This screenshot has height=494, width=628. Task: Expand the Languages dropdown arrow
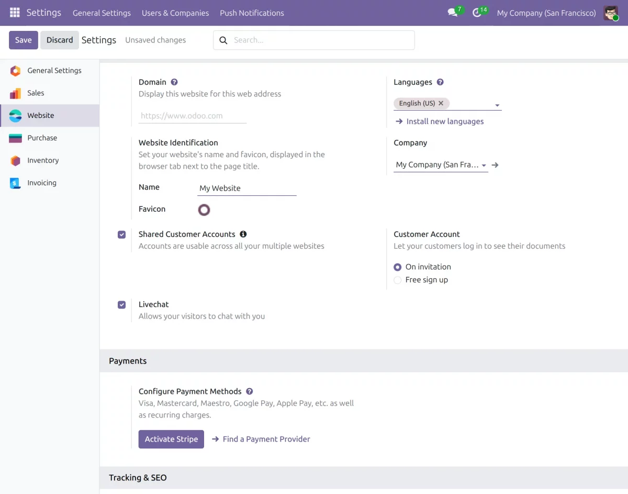click(x=497, y=106)
